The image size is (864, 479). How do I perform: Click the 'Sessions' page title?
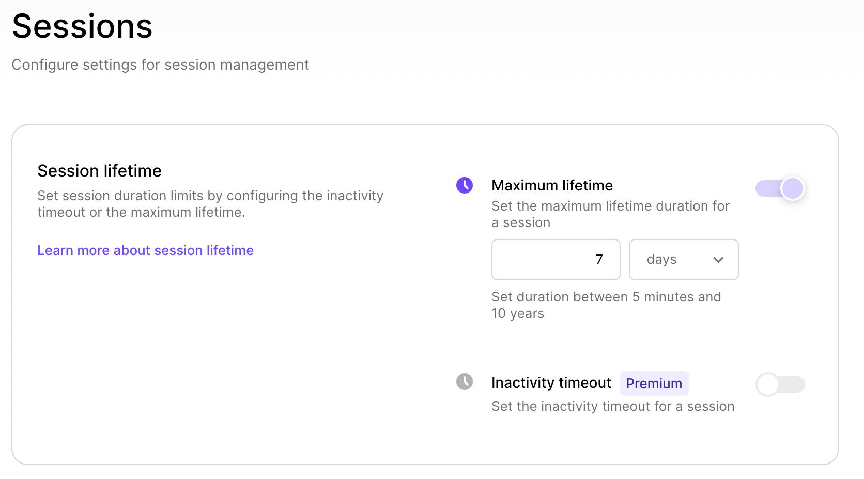pyautogui.click(x=82, y=26)
